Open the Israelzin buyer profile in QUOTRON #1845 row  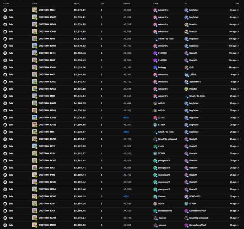tap(193, 24)
